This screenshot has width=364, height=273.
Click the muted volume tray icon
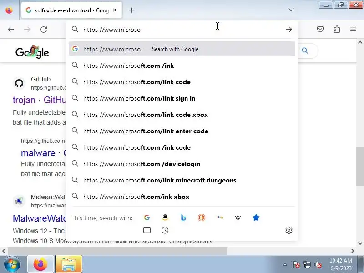[318, 264]
